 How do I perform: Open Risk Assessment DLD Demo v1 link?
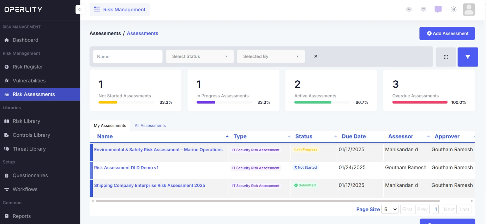(x=126, y=168)
